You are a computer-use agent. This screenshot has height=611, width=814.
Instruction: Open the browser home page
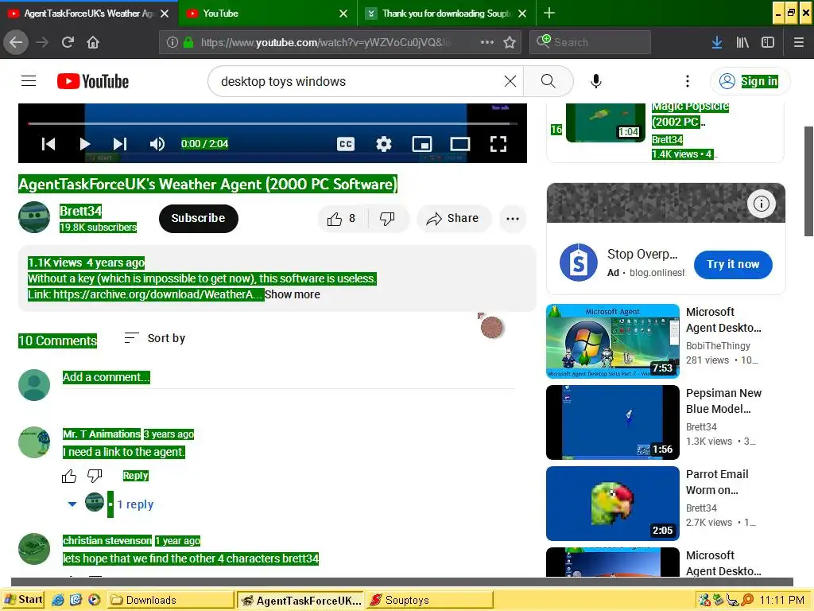(93, 42)
